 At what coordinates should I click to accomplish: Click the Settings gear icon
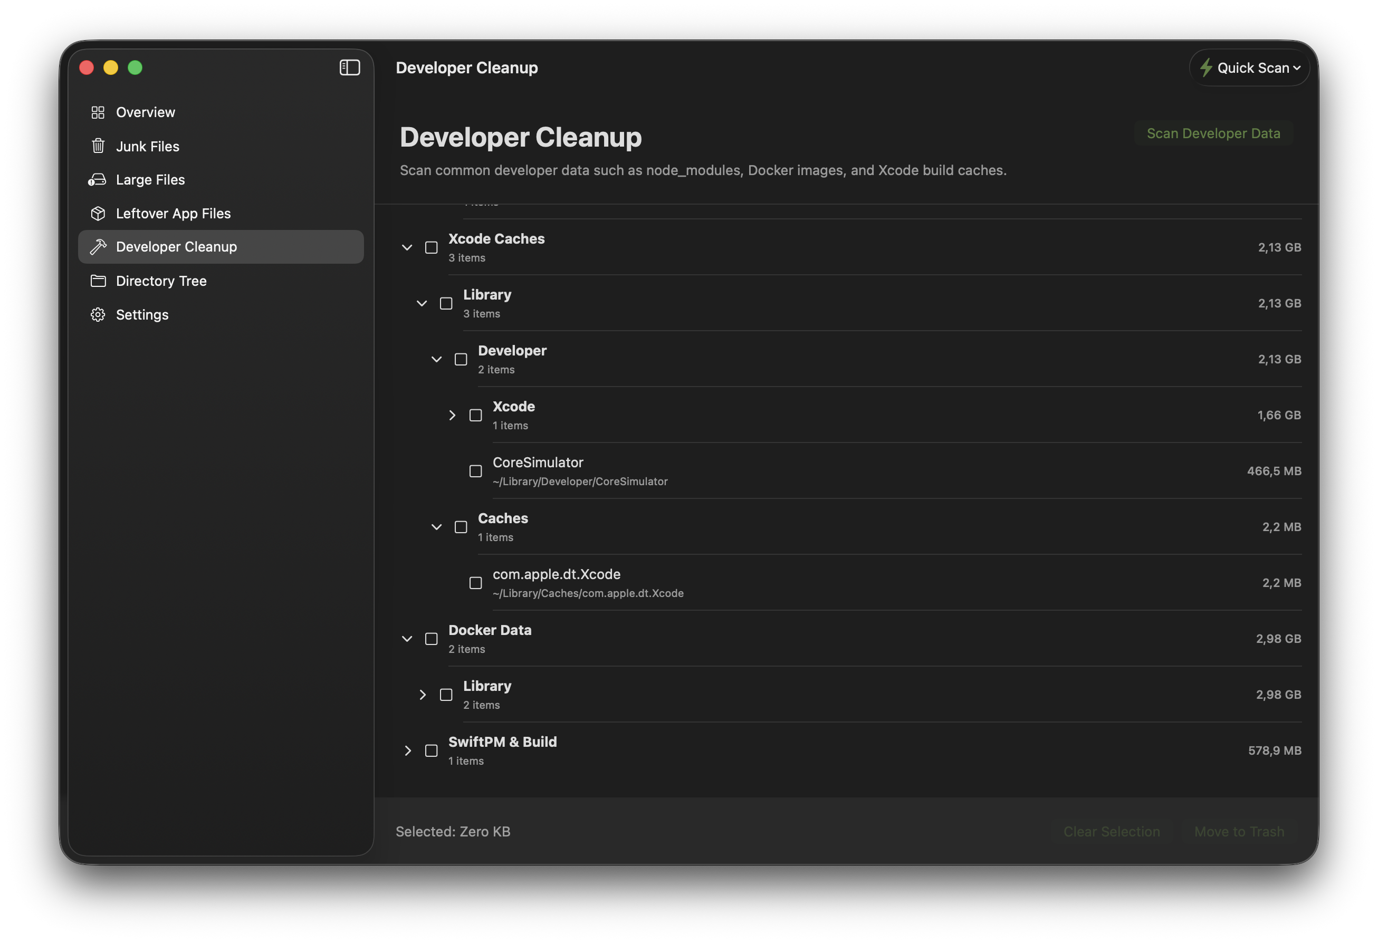[x=98, y=314]
